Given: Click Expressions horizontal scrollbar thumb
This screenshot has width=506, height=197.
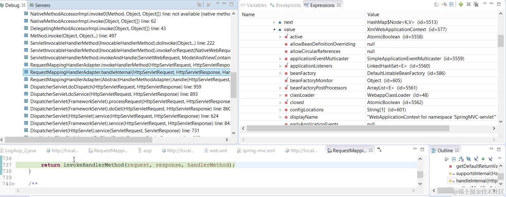Looking at the screenshot, I should (348, 128).
